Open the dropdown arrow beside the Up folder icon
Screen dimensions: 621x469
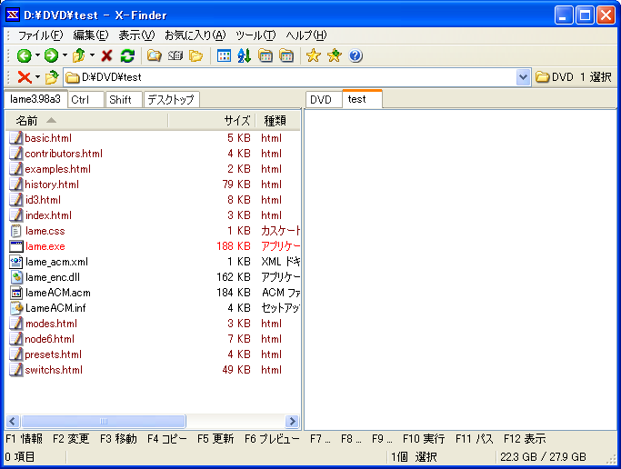click(92, 56)
